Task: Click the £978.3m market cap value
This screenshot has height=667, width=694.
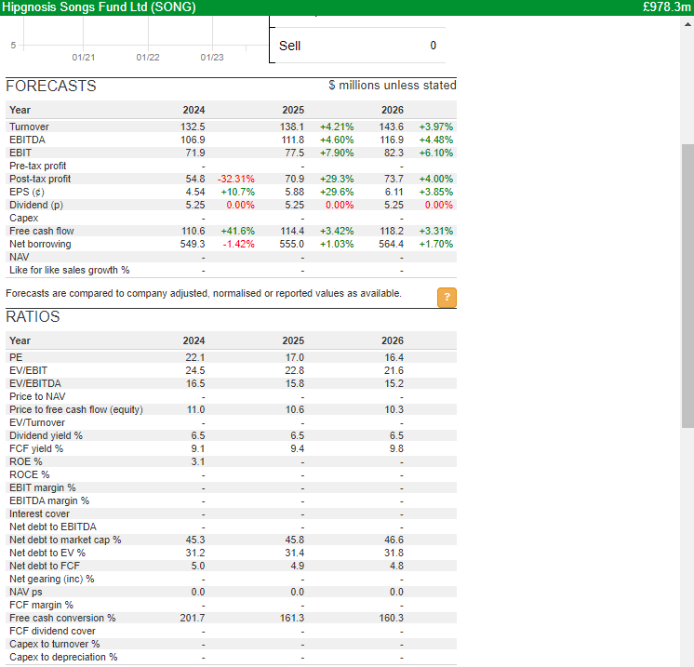Action: pyautogui.click(x=667, y=7)
